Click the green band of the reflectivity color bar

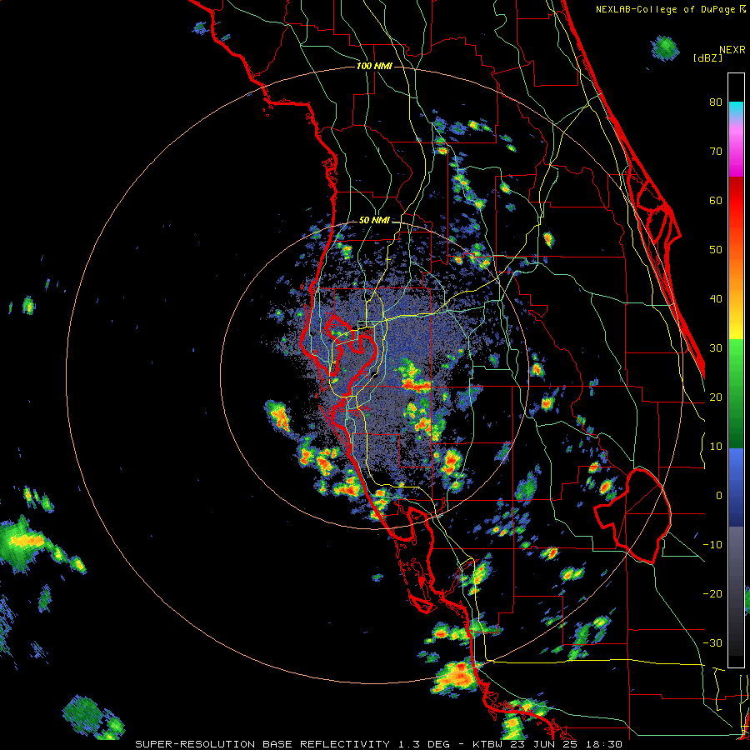point(736,392)
